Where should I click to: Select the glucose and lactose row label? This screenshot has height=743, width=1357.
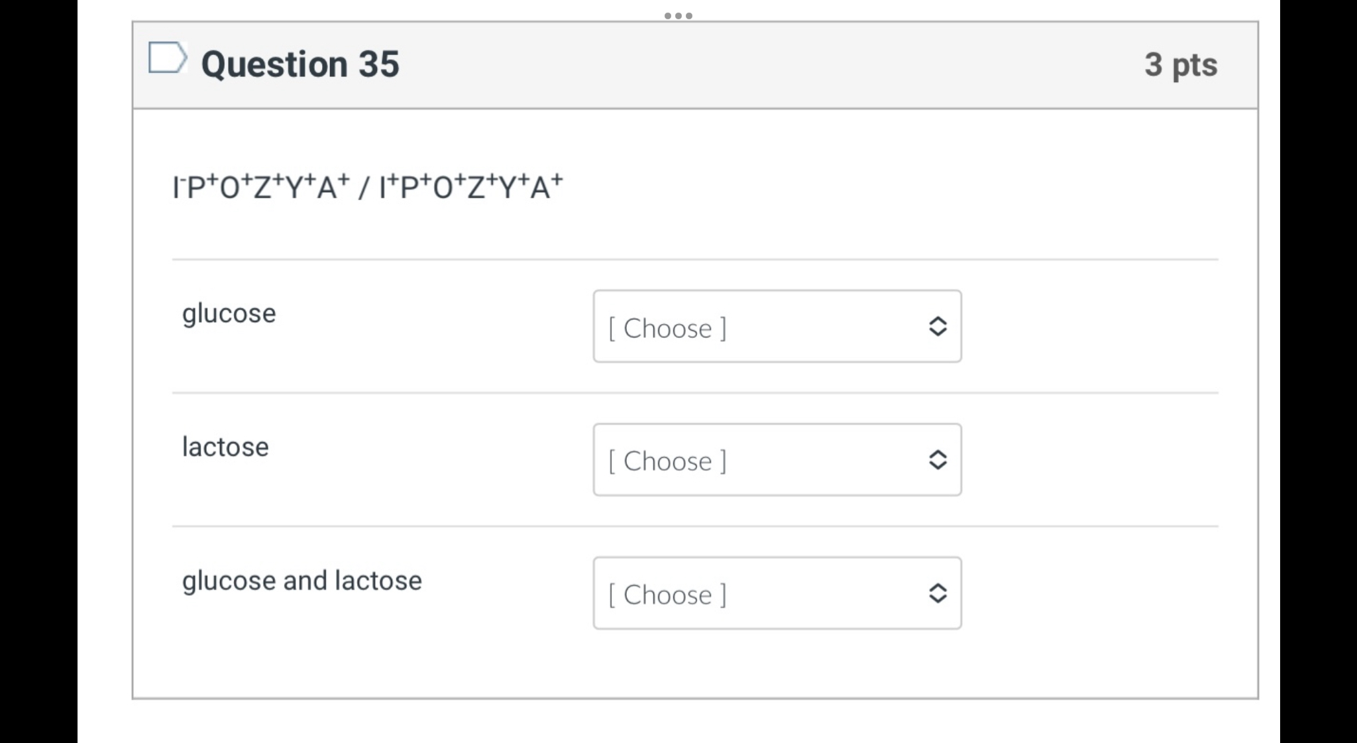point(302,580)
